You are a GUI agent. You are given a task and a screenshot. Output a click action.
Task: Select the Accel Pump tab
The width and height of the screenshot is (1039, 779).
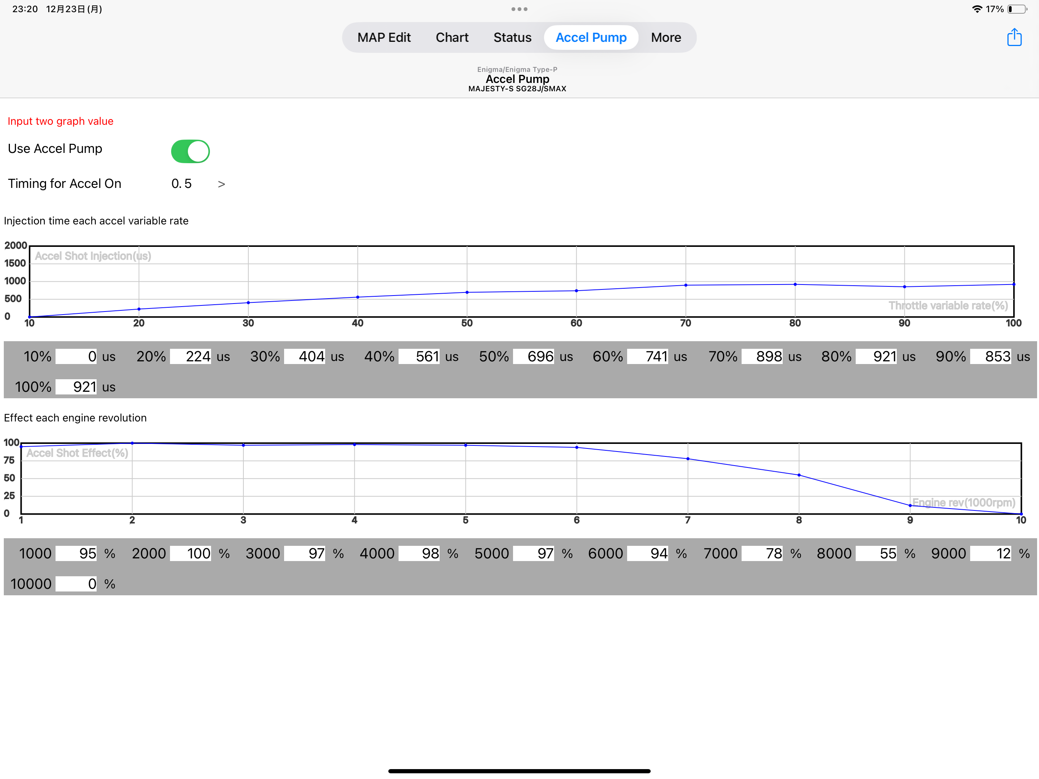point(591,37)
